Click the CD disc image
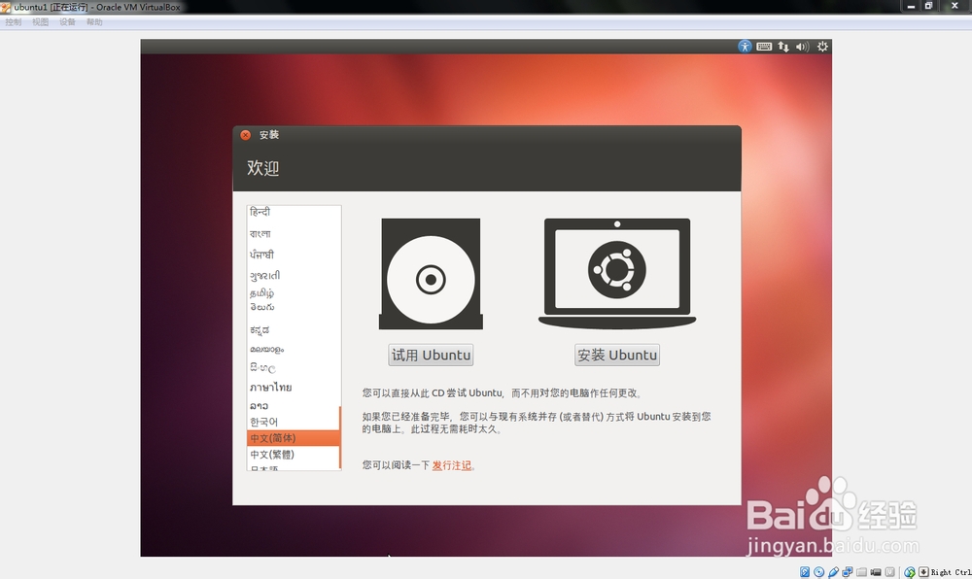 click(431, 274)
